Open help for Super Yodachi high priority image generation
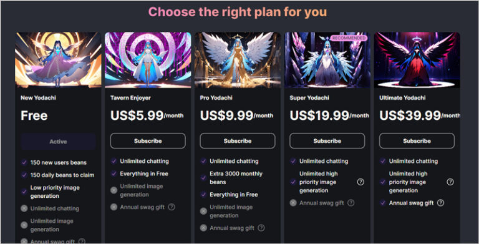This screenshot has height=244, width=479. click(x=360, y=182)
